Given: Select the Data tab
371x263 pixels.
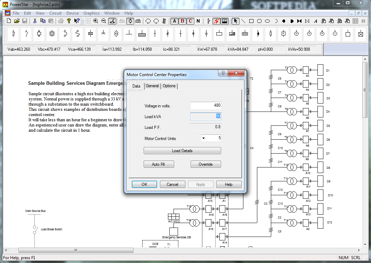Looking at the screenshot, I should pyautogui.click(x=136, y=86).
